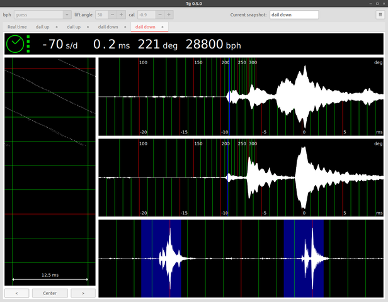Switch to the Real time tab
The width and height of the screenshot is (388, 302).
point(17,27)
